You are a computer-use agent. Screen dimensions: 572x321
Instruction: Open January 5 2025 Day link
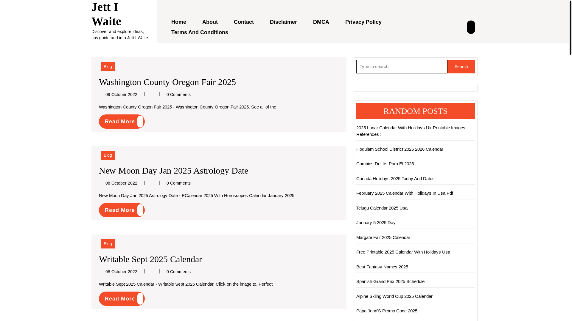[x=376, y=223]
